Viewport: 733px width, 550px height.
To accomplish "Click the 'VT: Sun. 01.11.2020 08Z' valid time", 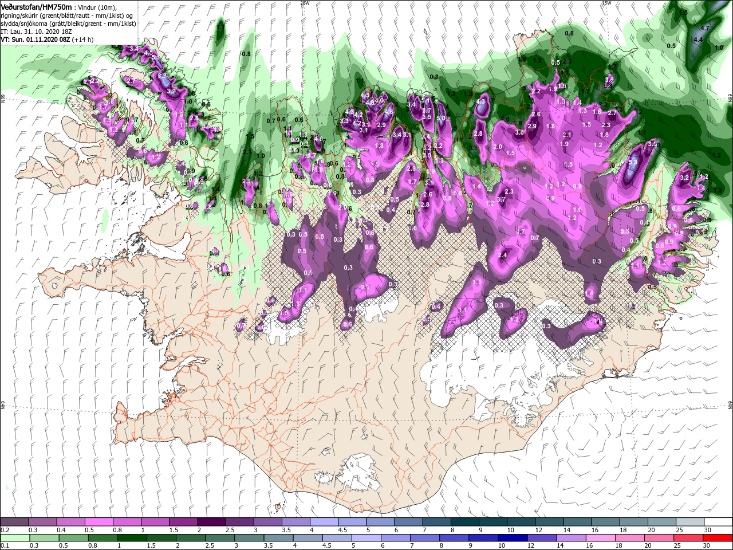I will pos(36,40).
